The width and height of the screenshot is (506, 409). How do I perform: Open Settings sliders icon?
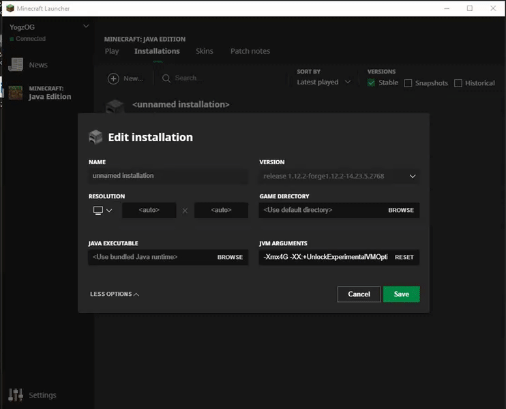pos(16,395)
